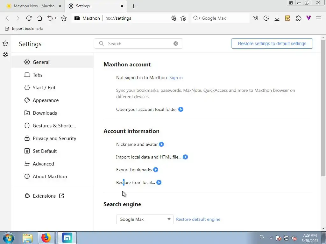Click Import bookmarks in bookmarks bar

pos(24,29)
